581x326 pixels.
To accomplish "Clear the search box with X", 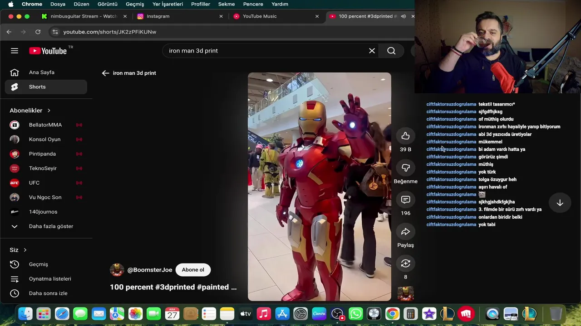I will [x=372, y=51].
